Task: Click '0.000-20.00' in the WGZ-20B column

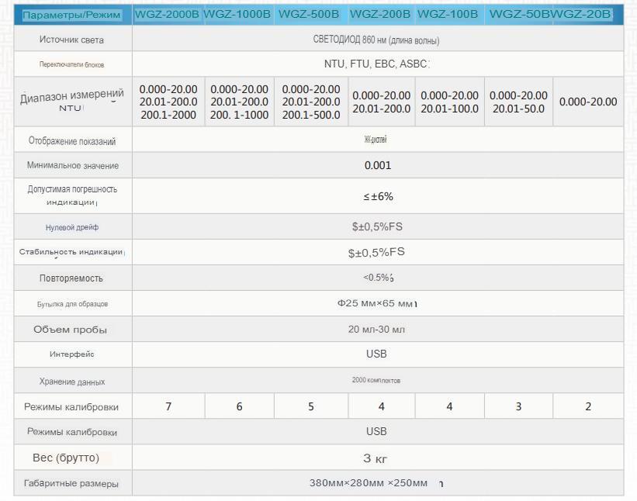Action: pyautogui.click(x=588, y=102)
